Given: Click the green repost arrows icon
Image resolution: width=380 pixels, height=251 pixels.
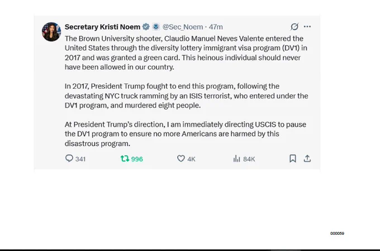Looking at the screenshot, I should [x=125, y=159].
